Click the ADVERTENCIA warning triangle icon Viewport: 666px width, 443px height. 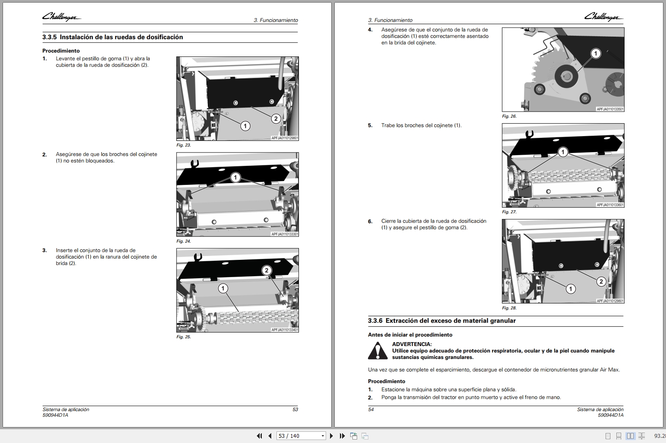click(377, 350)
